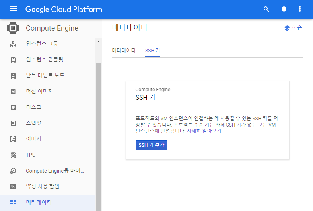Screen dimensions: 313x211
Task: Open the 자세히 알아보기 link
Action: [x=204, y=131]
